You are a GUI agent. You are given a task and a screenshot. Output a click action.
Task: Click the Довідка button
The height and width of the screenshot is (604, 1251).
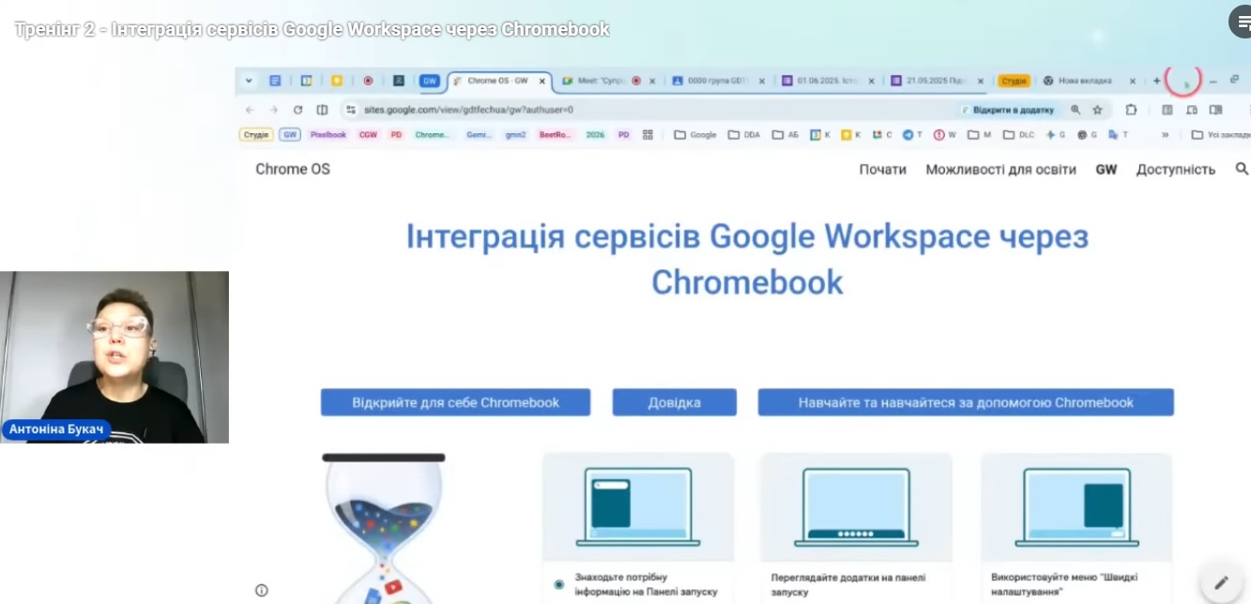tap(674, 401)
